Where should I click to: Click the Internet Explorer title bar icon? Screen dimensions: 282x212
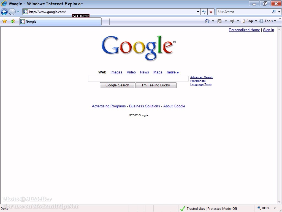(x=4, y=3)
